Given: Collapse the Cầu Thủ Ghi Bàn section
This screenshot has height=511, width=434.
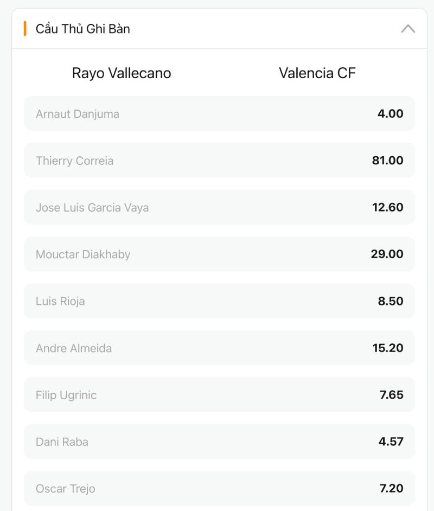Looking at the screenshot, I should point(408,29).
